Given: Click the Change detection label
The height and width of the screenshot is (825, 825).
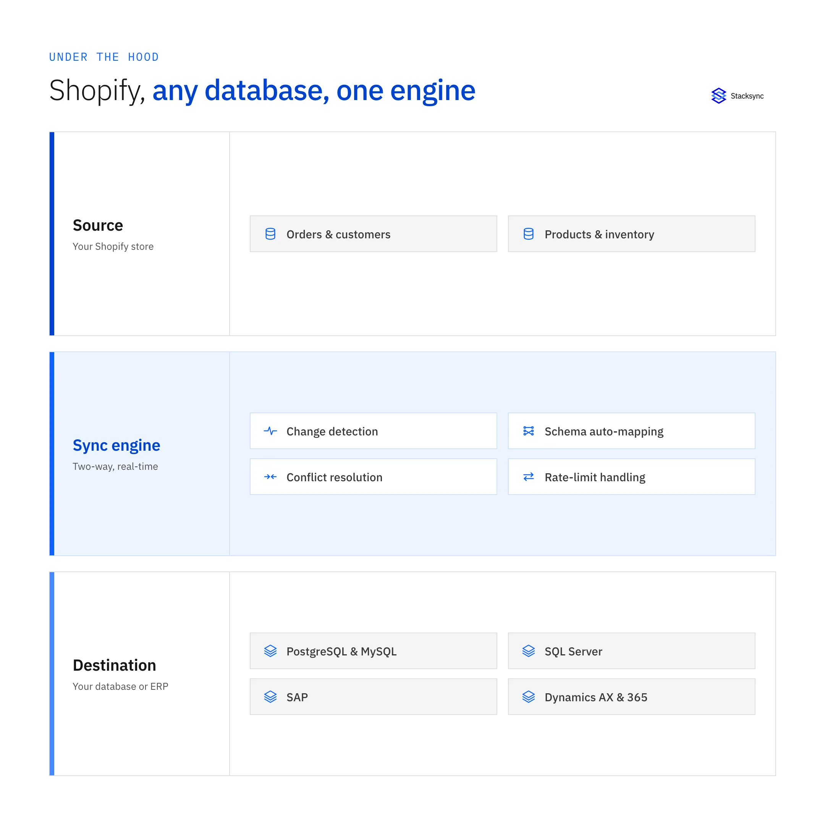Looking at the screenshot, I should [x=332, y=431].
